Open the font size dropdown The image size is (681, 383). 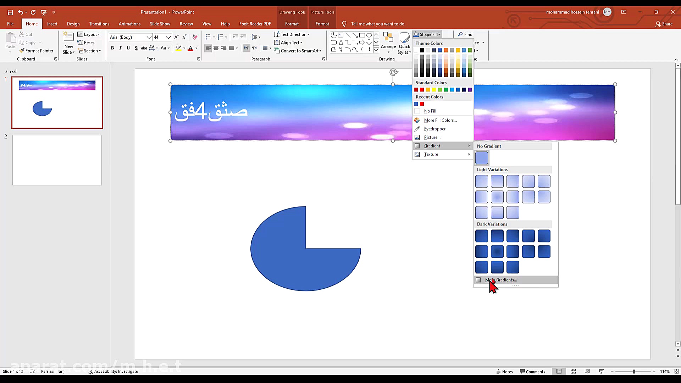pyautogui.click(x=167, y=37)
